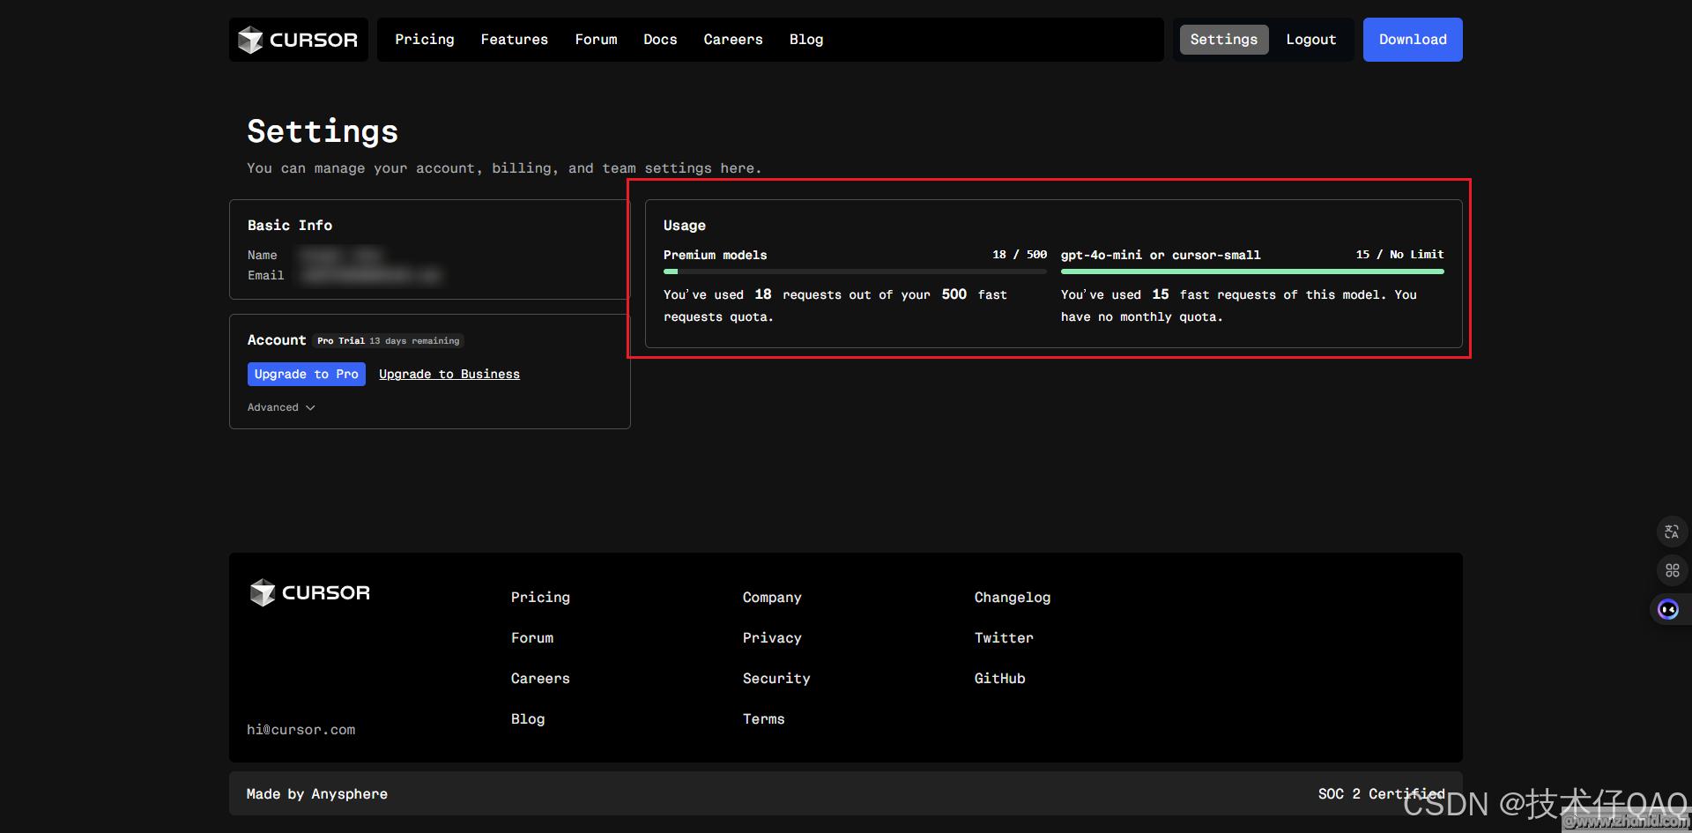Screen dimensions: 1692x833
Task: Click the blue Download button
Action: click(1412, 40)
